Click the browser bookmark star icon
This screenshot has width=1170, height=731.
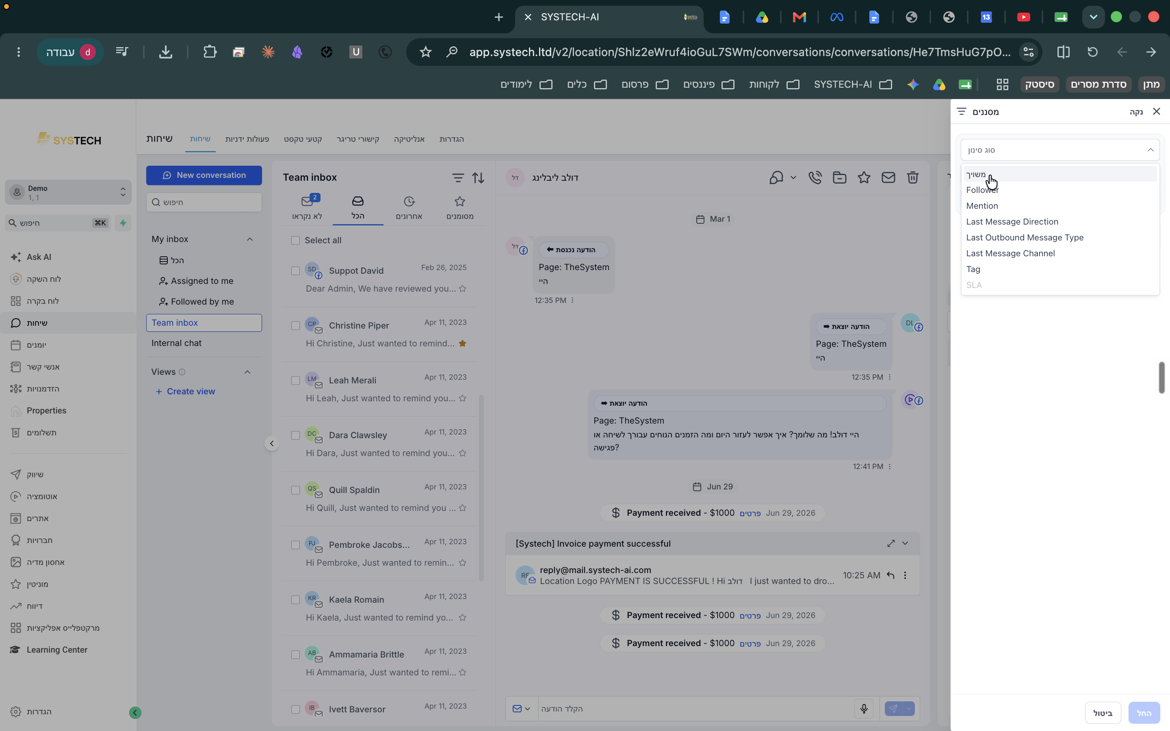click(x=425, y=52)
